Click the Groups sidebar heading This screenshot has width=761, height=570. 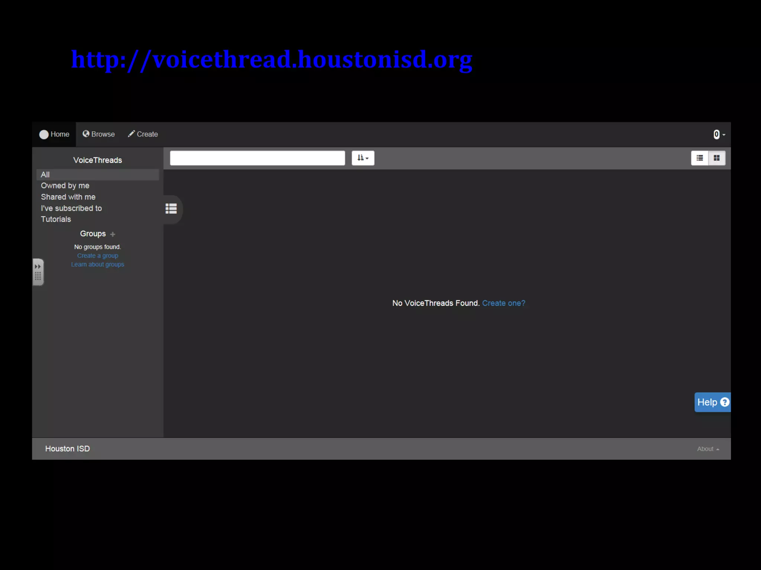(93, 234)
